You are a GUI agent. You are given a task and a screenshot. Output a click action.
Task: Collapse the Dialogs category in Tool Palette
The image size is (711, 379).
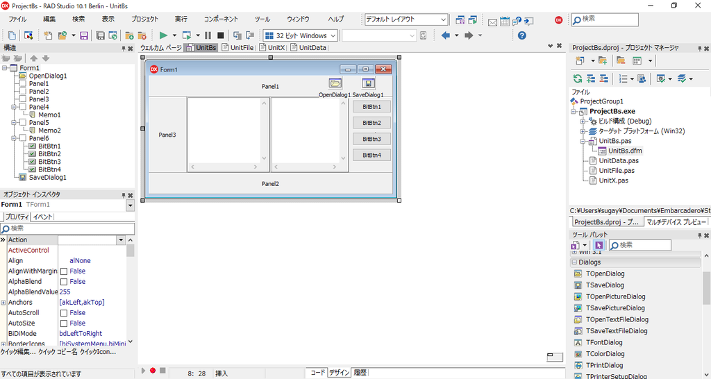click(x=574, y=262)
